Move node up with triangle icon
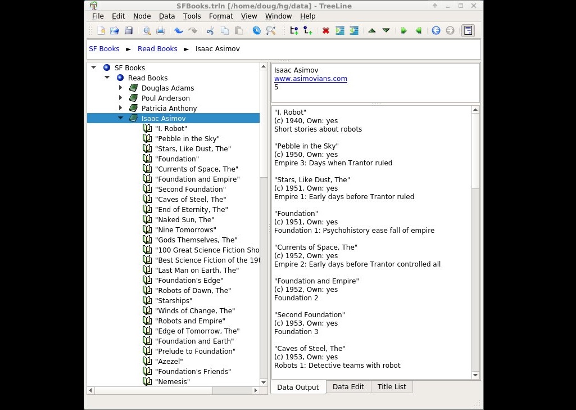Screen dimensions: 576x410 click(x=372, y=30)
